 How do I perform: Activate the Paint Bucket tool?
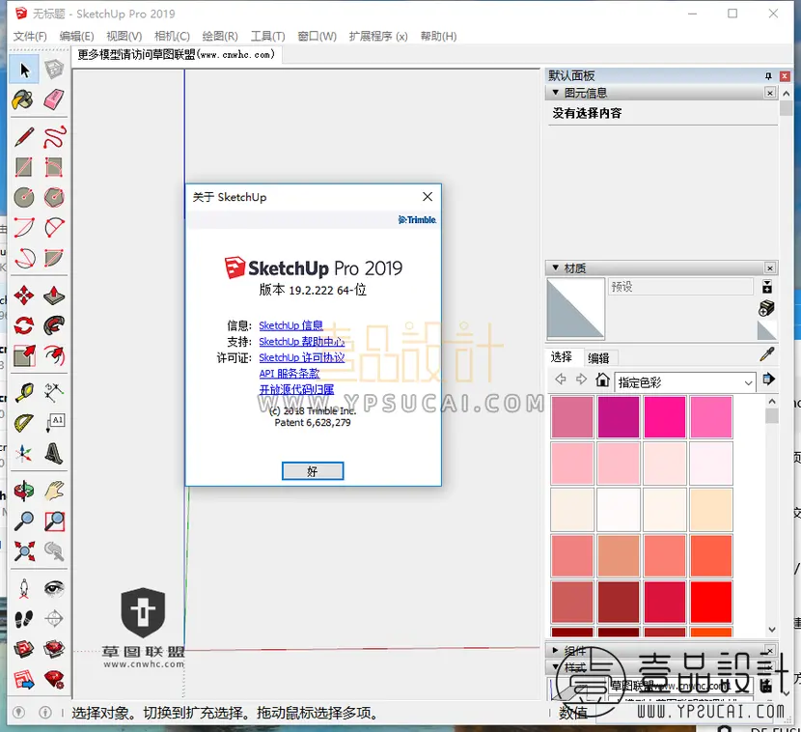(24, 99)
